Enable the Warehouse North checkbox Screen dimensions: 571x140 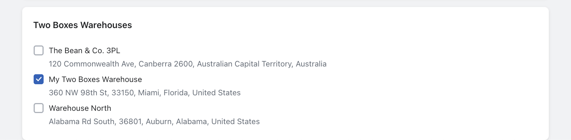[39, 108]
